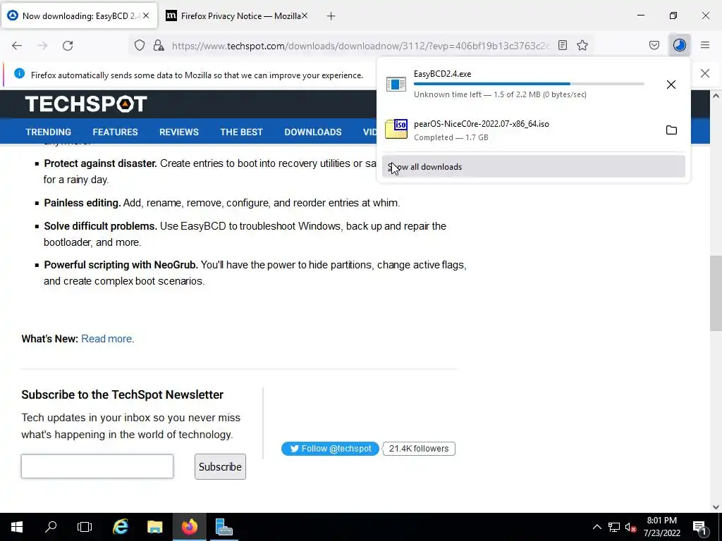Click the EasyBCD download progress bar
This screenshot has height=541, width=722.
point(529,84)
